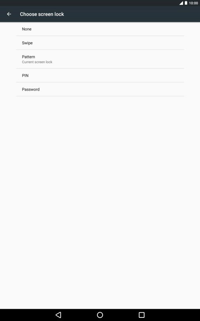Tap the 'Current screen lock' subtitle text
Screen dimensions: 200x321
pos(37,62)
